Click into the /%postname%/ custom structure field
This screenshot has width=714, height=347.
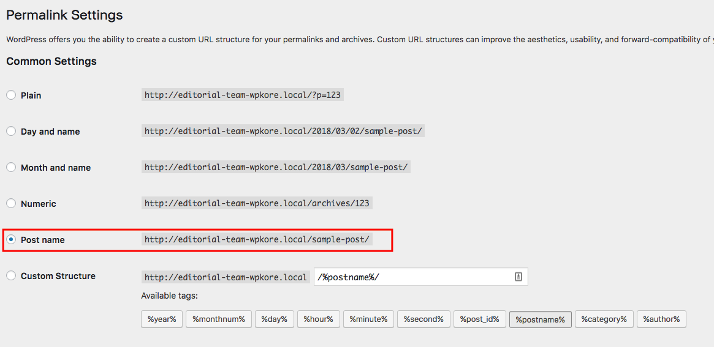(x=421, y=277)
